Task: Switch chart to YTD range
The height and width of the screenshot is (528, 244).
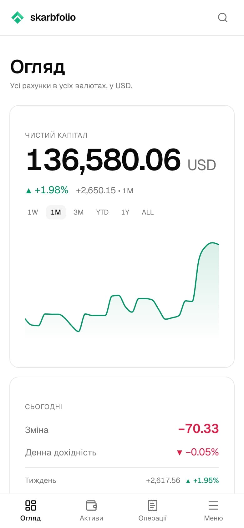Action: click(x=102, y=212)
